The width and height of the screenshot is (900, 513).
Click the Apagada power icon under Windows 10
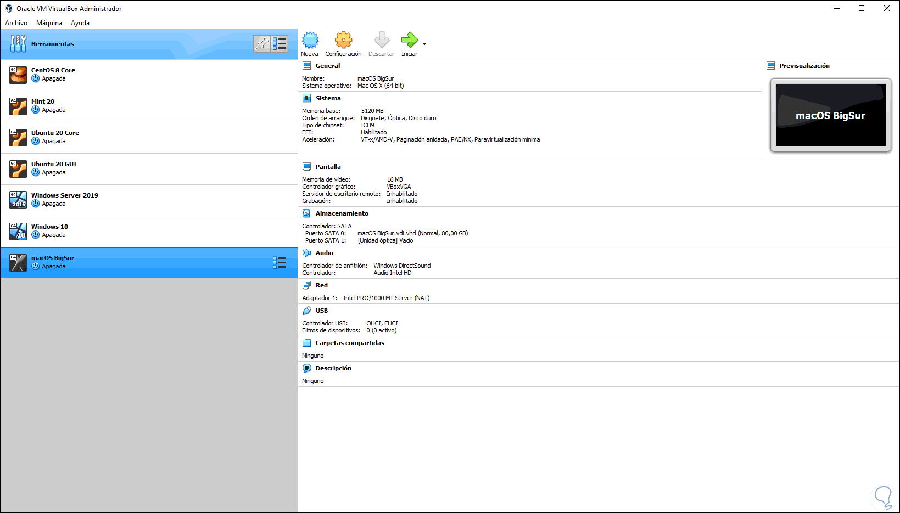[36, 235]
